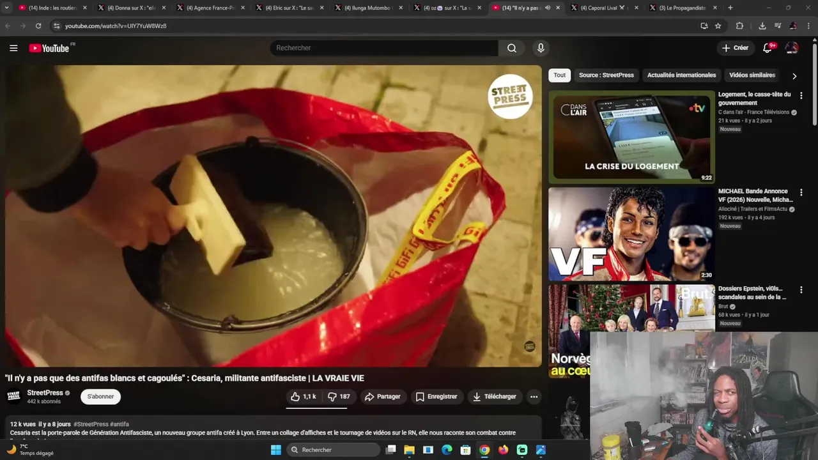Image resolution: width=818 pixels, height=460 pixels.
Task: Open the StreetPress channel avatar
Action: [13, 397]
